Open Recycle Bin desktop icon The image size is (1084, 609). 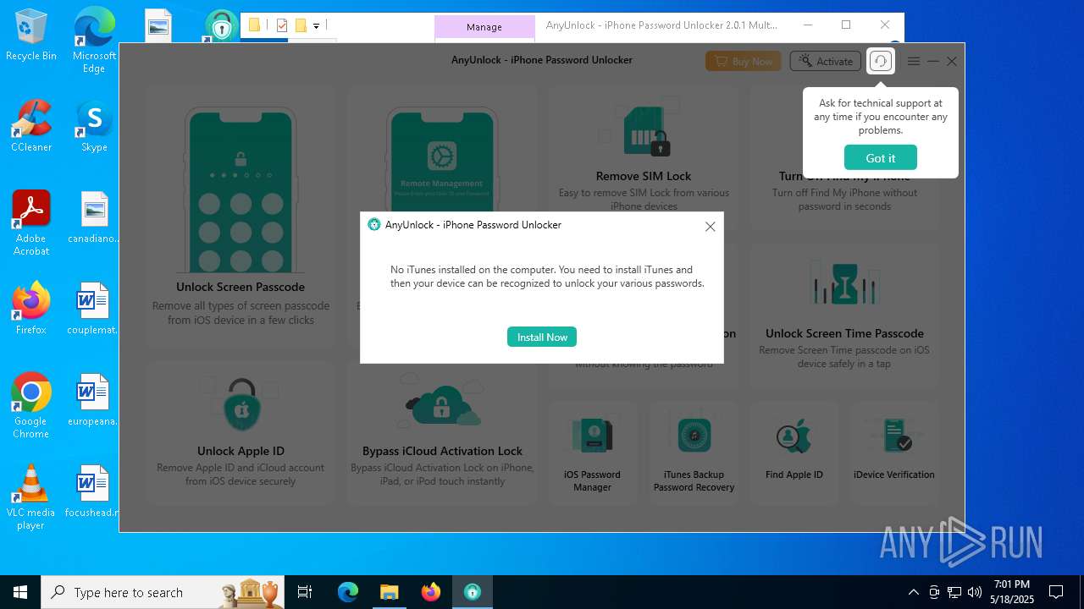click(31, 36)
